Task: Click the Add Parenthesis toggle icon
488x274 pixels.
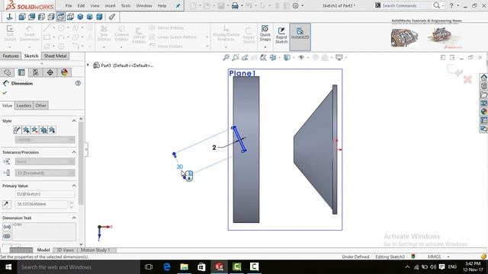Action: click(x=7, y=227)
